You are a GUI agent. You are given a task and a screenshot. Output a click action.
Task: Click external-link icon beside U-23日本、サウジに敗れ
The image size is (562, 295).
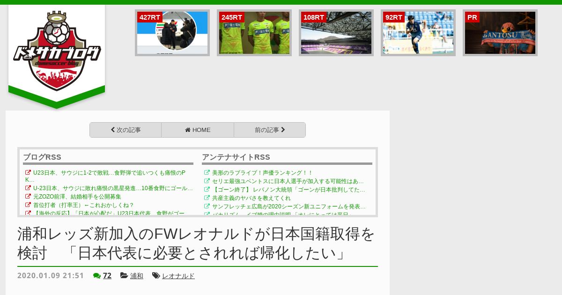pos(28,188)
